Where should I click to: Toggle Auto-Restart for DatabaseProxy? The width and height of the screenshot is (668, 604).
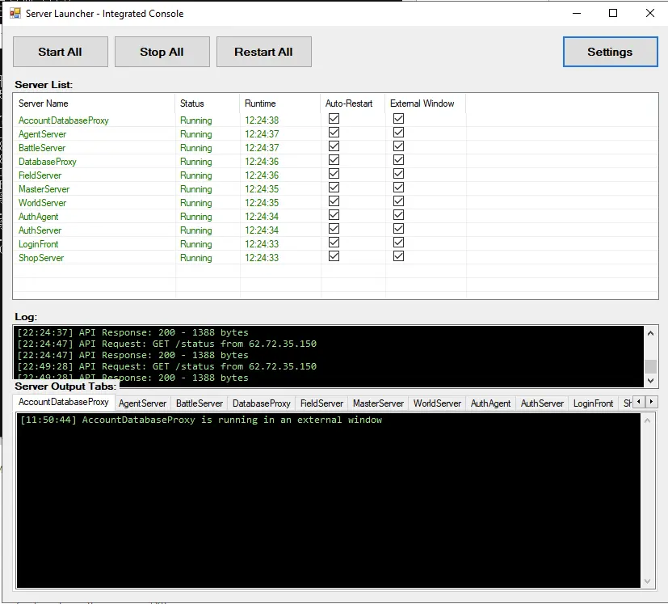coord(334,160)
